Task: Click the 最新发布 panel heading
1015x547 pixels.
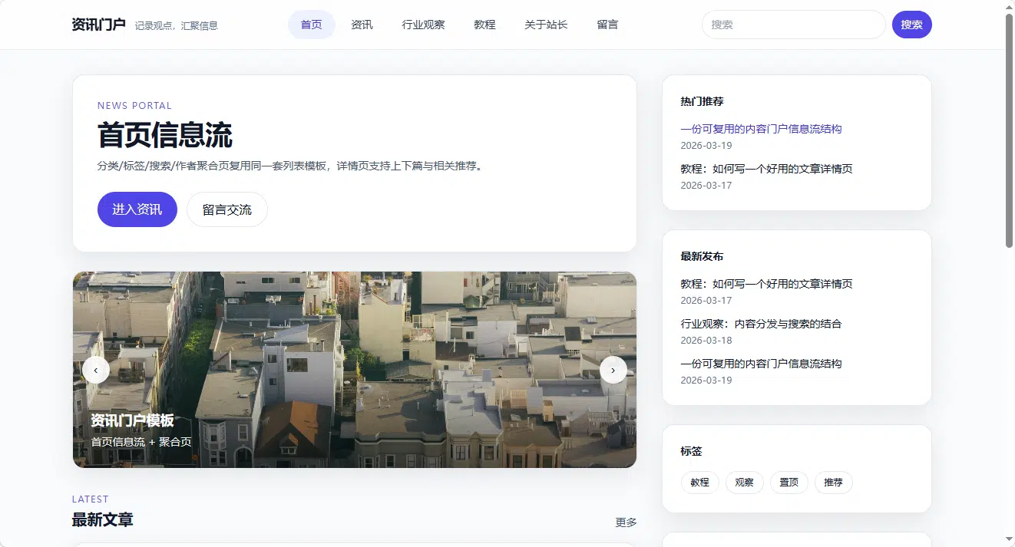Action: point(702,256)
